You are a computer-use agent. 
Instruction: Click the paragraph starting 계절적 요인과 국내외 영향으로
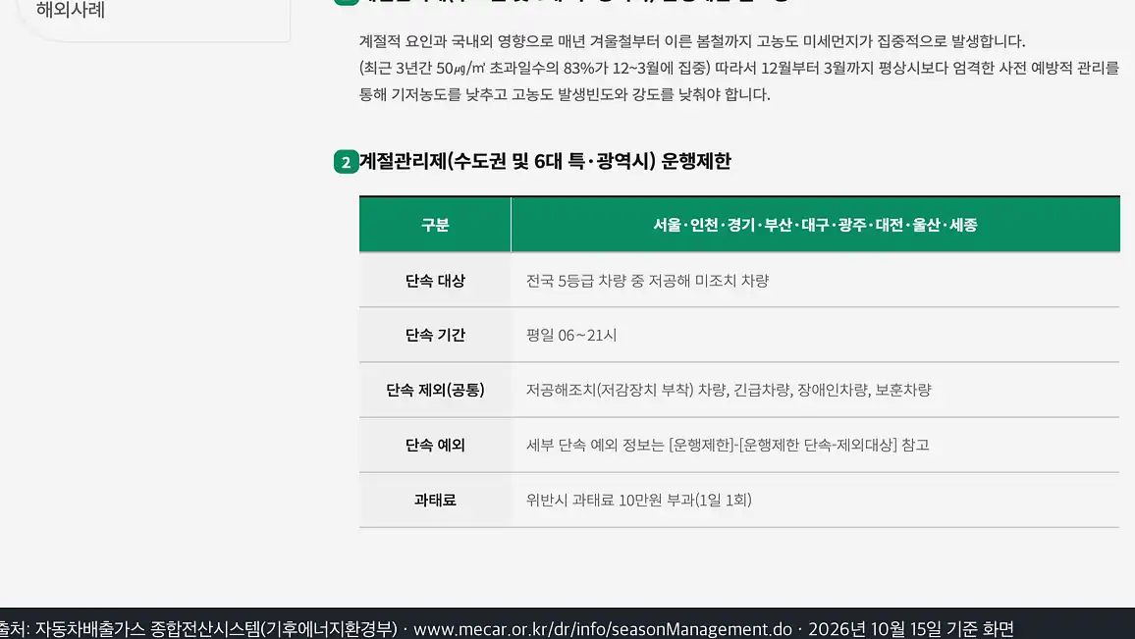point(692,41)
